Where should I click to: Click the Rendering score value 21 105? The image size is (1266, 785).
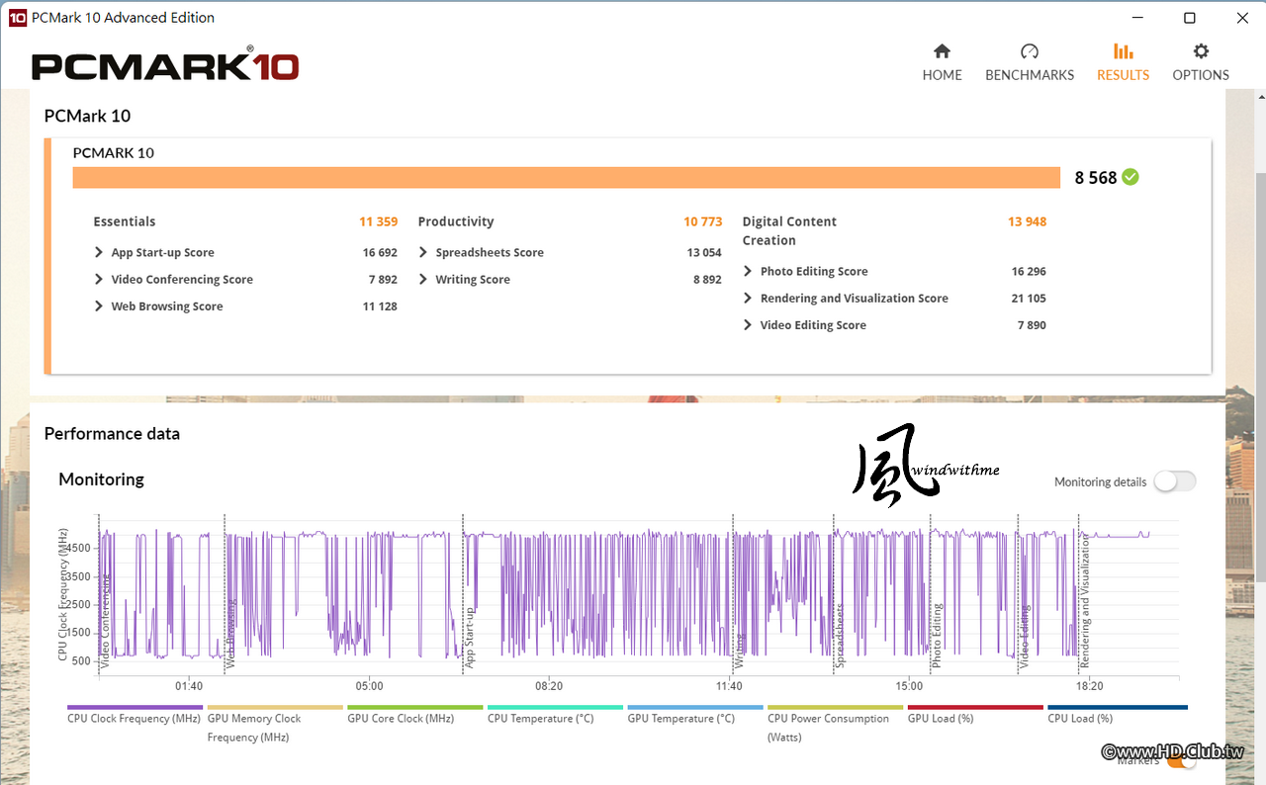click(1029, 299)
